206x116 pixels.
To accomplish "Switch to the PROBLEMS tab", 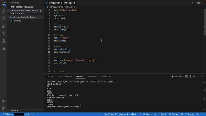I will [107, 77].
